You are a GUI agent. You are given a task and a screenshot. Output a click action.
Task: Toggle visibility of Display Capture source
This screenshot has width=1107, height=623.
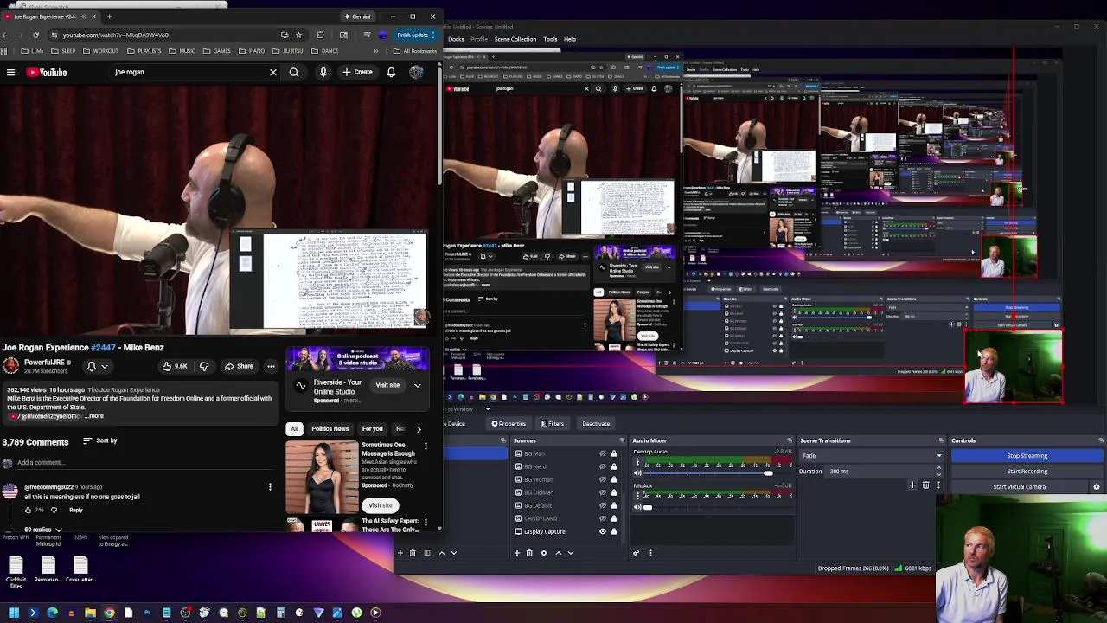tap(603, 531)
